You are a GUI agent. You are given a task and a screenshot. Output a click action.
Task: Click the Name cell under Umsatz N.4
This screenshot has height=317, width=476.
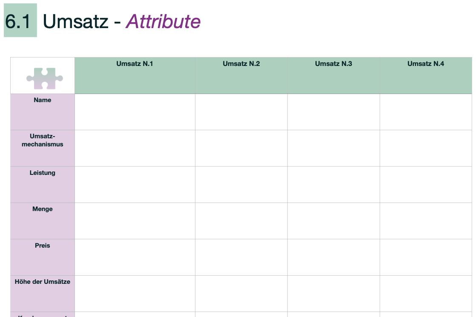pyautogui.click(x=426, y=112)
